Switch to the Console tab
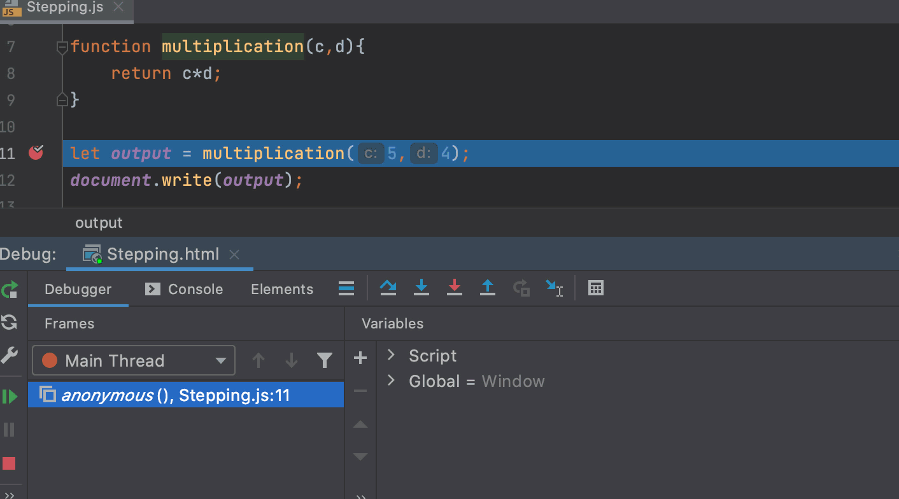The image size is (899, 499). pos(184,289)
